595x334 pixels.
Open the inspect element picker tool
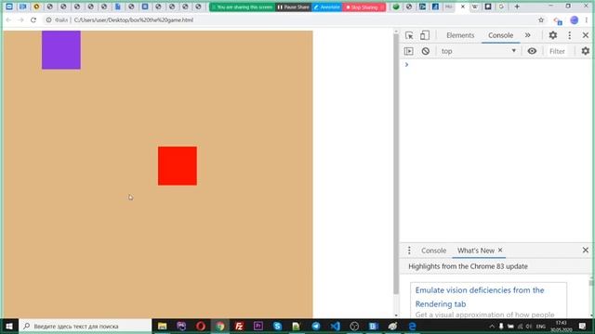pos(409,35)
